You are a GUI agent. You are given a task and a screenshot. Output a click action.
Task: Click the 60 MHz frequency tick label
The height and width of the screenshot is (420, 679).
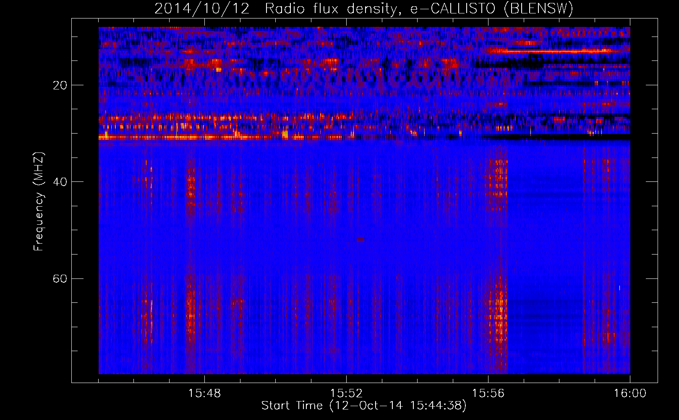click(x=60, y=278)
